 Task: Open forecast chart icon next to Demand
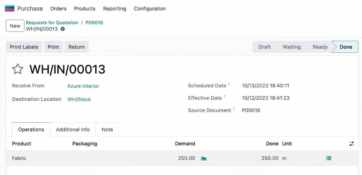(x=204, y=158)
